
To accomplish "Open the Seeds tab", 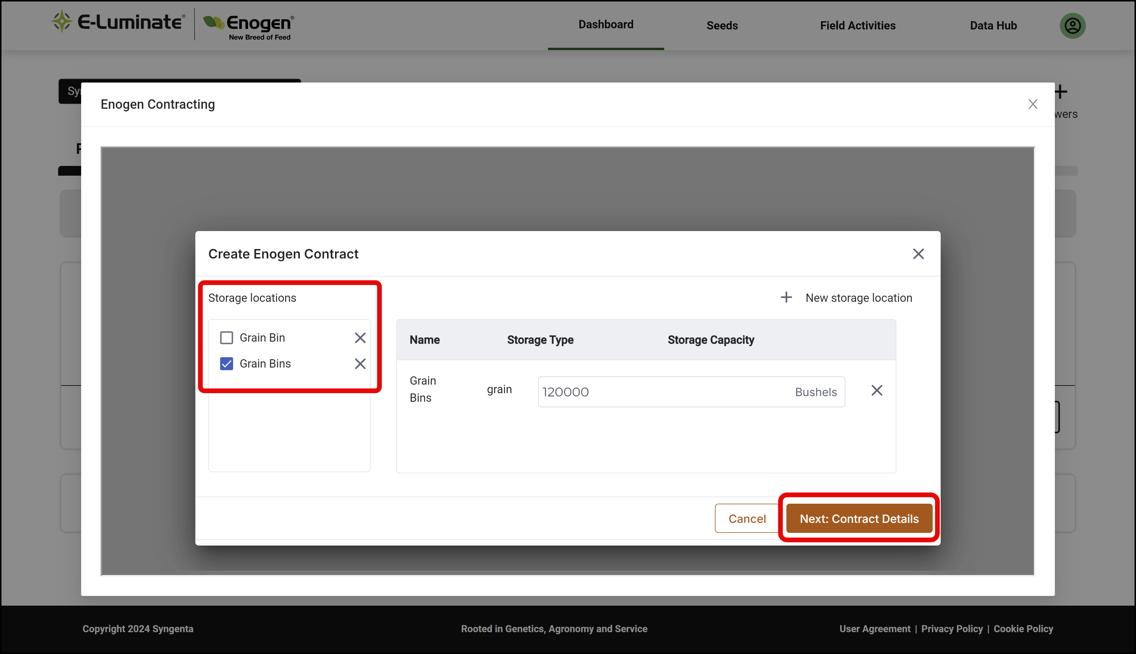I will pyautogui.click(x=722, y=26).
